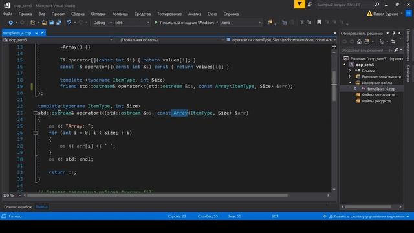The image size is (414, 233).
Task: Click the Павел Бурков account name
Action: click(x=386, y=14)
